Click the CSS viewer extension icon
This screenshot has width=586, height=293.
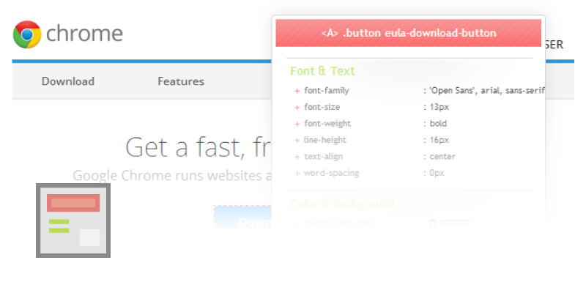pyautogui.click(x=73, y=220)
